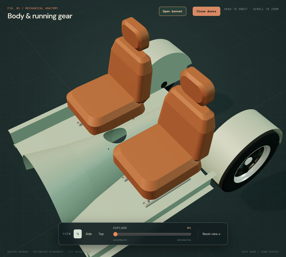Click the Open bonnet button
Screen dimensions: 286x257
(173, 11)
